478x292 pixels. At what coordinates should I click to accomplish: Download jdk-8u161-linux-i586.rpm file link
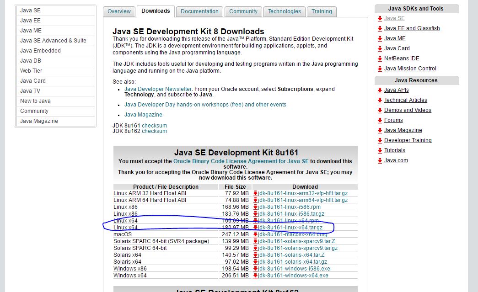[289, 207]
